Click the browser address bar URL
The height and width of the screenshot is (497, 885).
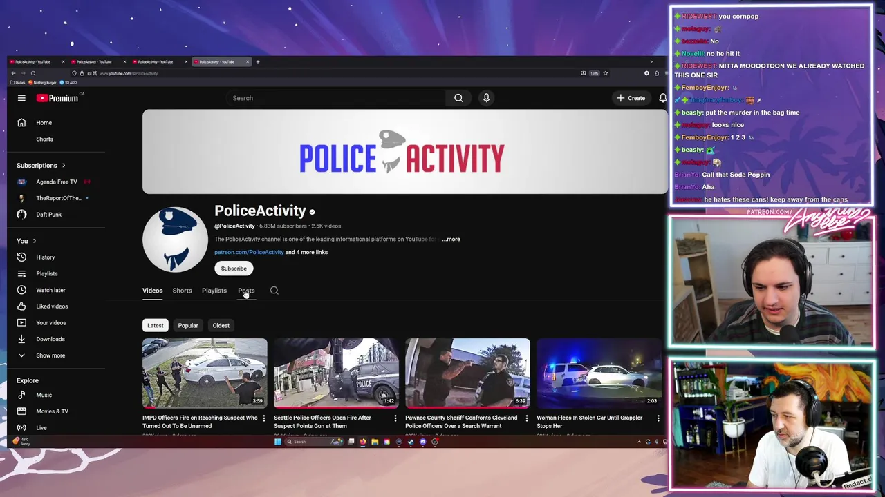pos(129,73)
